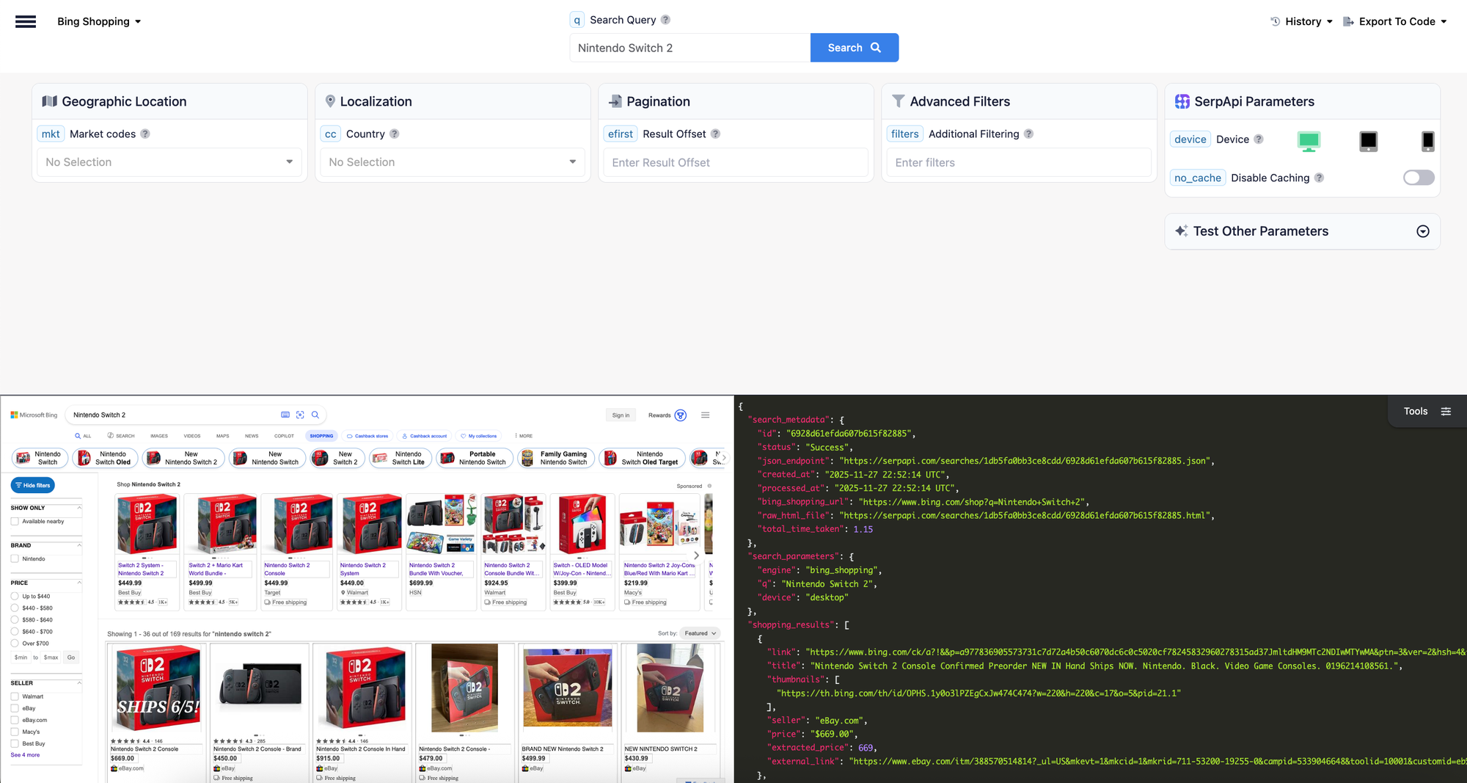Toggle the Disable Caching switch
The image size is (1467, 783).
[1419, 178]
